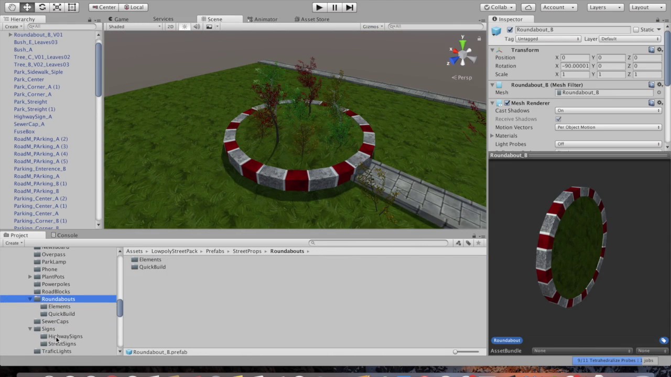
Task: Open mesh object picker circle
Action: (659, 93)
